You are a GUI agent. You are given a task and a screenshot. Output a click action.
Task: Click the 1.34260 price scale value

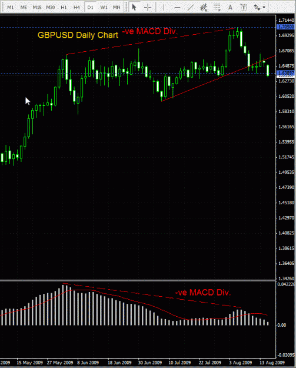click(x=286, y=279)
